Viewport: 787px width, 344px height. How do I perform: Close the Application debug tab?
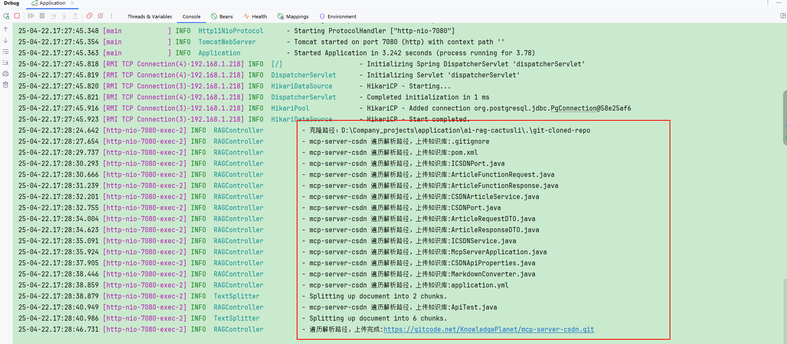click(x=72, y=3)
